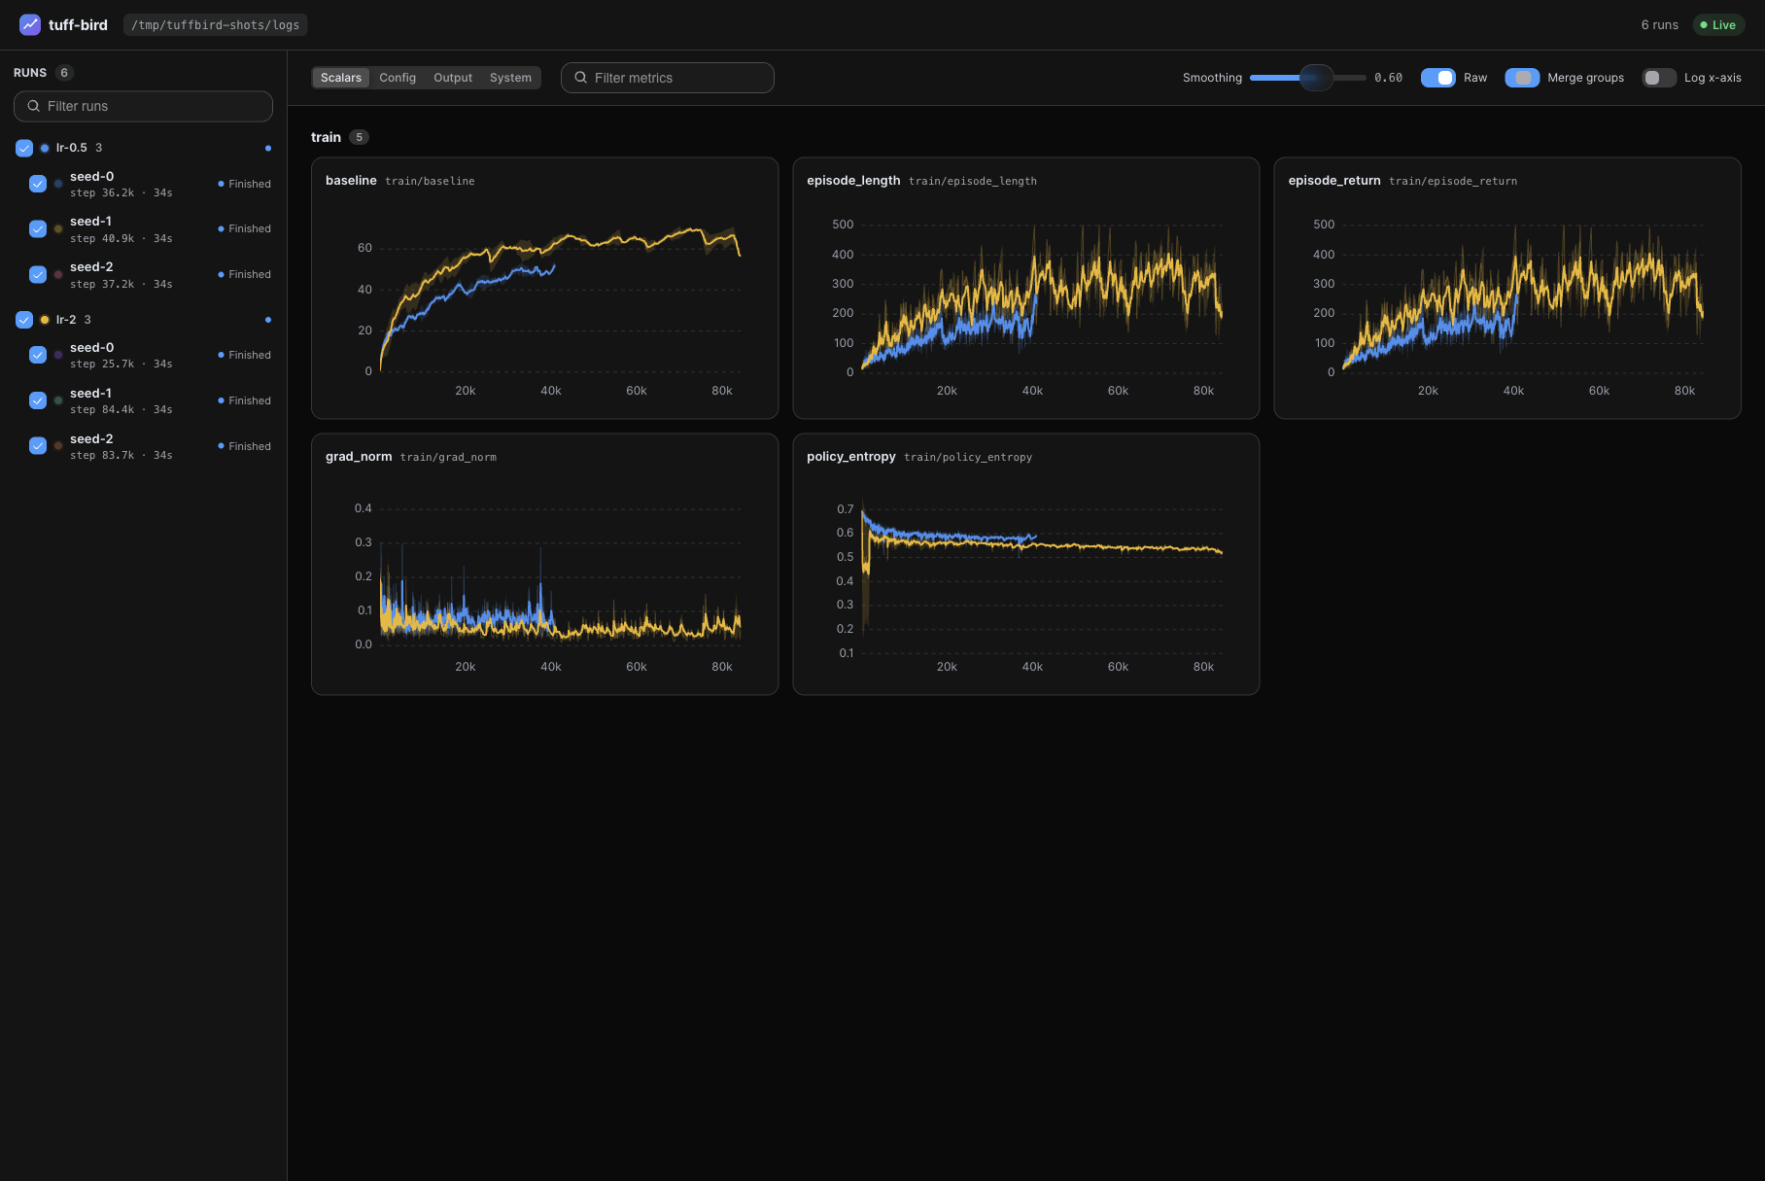
Task: Uncheck the lr-2 group checkbox
Action: pyautogui.click(x=24, y=320)
